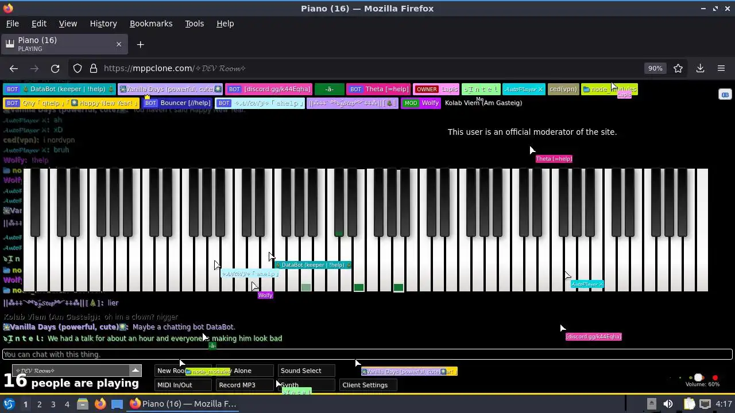Switch to workspace 3
This screenshot has height=413, width=735.
(53, 404)
